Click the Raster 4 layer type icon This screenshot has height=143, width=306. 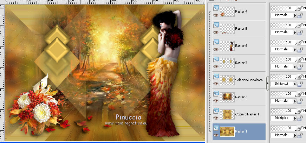click(216, 8)
